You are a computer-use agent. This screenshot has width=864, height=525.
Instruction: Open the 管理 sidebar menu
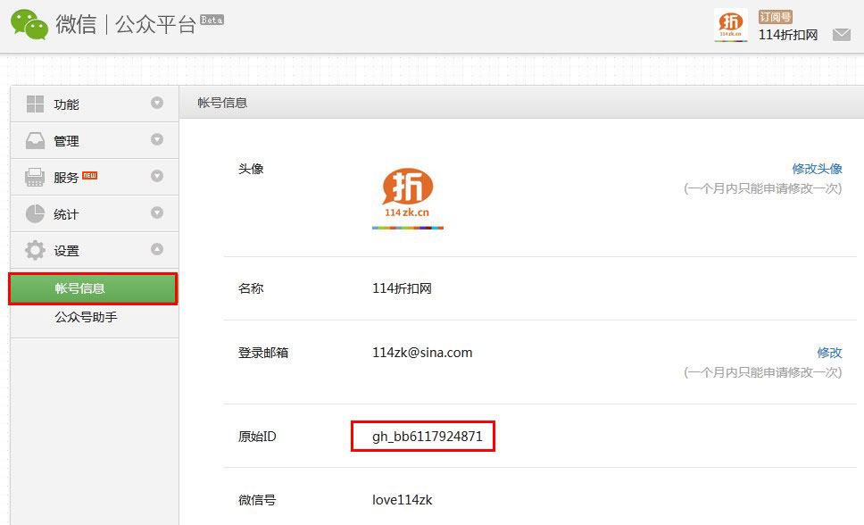[x=95, y=141]
